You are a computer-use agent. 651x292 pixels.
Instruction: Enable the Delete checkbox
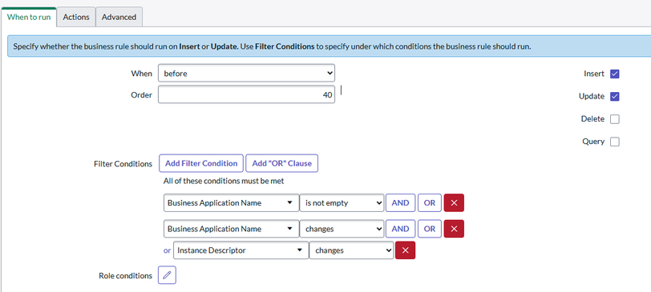point(615,119)
